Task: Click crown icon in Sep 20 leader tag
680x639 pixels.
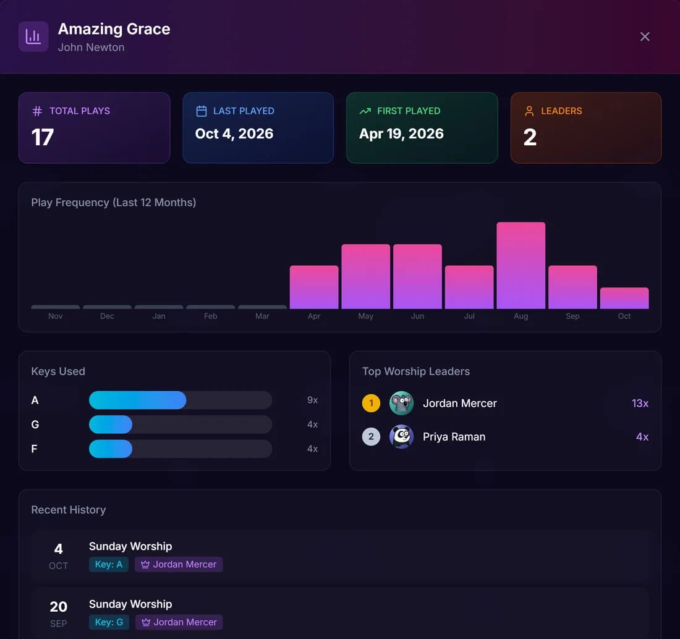Action: 146,622
